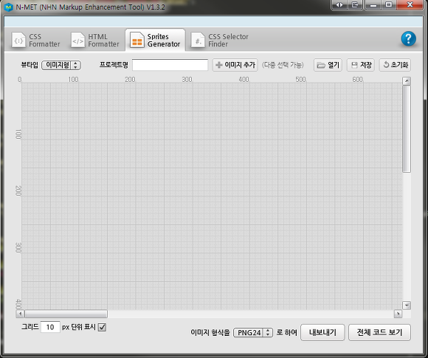Click the blue help question mark icon
Screen dimensions: 428x358
[408, 39]
